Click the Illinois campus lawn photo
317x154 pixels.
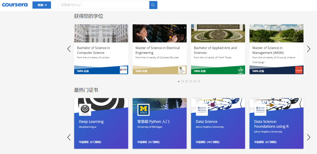pyautogui.click(x=276, y=33)
